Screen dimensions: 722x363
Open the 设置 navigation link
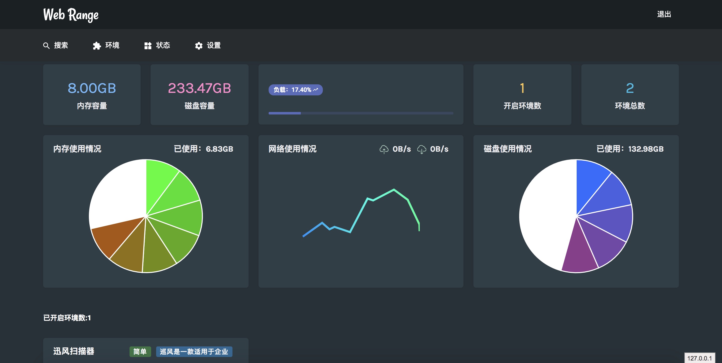(214, 45)
